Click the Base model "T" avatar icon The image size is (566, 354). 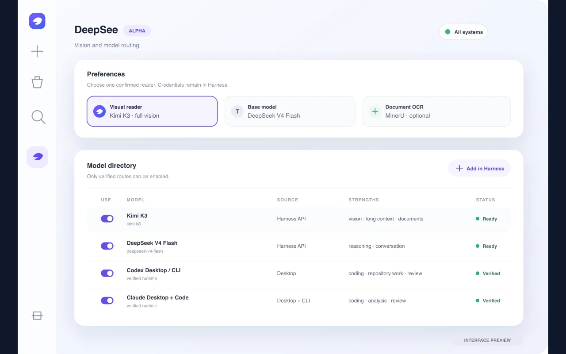[237, 112]
